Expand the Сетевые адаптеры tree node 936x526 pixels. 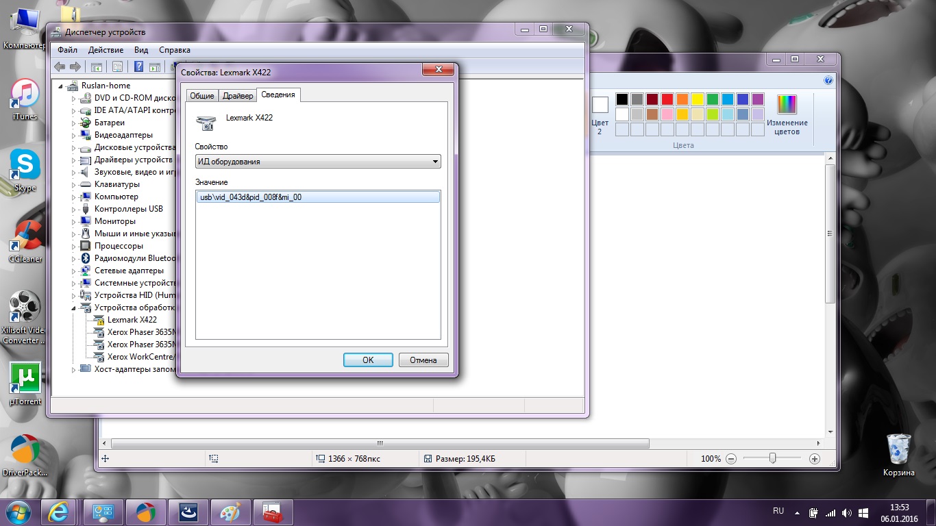(74, 271)
